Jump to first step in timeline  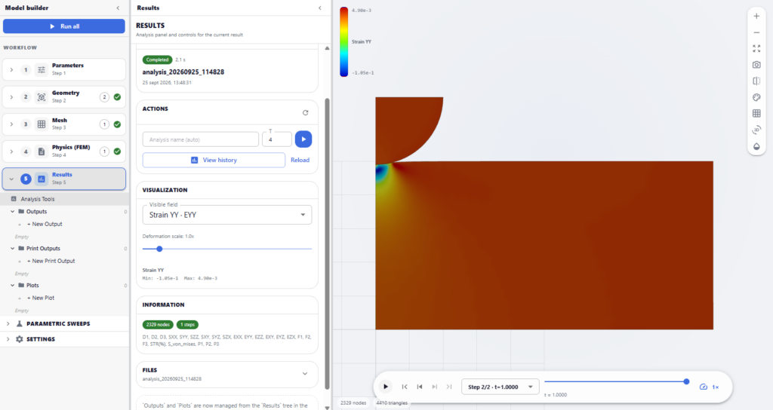405,387
